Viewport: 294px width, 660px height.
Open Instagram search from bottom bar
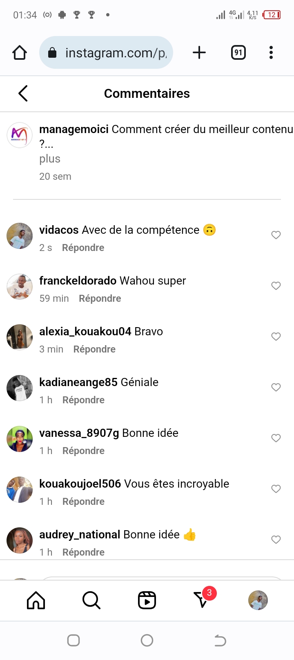[91, 600]
